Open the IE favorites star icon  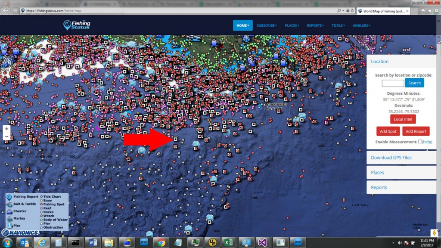[429, 11]
